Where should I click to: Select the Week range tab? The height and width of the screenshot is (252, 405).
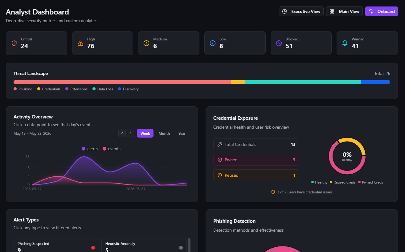coord(145,133)
